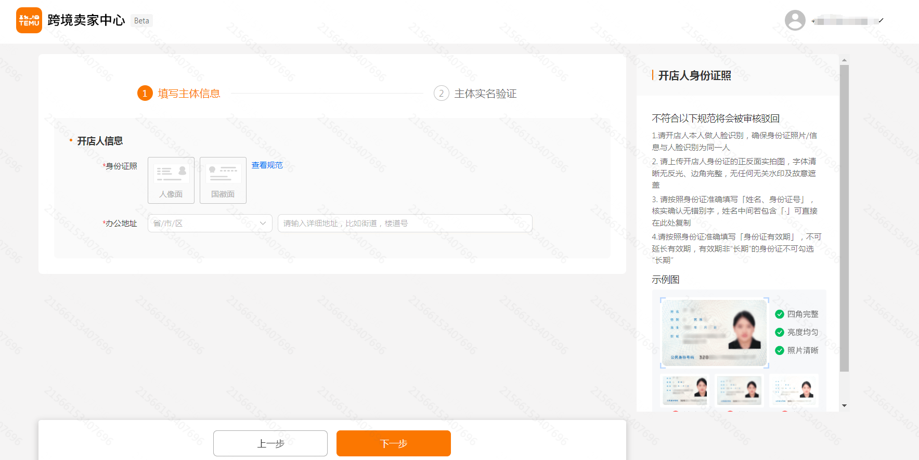Viewport: 919px width, 460px height.
Task: Upload ID portrait side (人像面)
Action: point(171,180)
